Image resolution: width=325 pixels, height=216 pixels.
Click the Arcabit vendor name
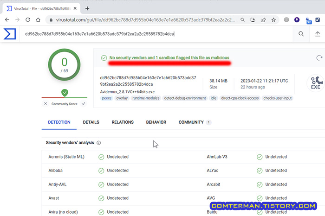coord(214,184)
